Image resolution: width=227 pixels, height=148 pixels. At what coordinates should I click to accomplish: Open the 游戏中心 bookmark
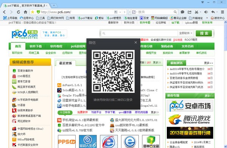coord(218,18)
